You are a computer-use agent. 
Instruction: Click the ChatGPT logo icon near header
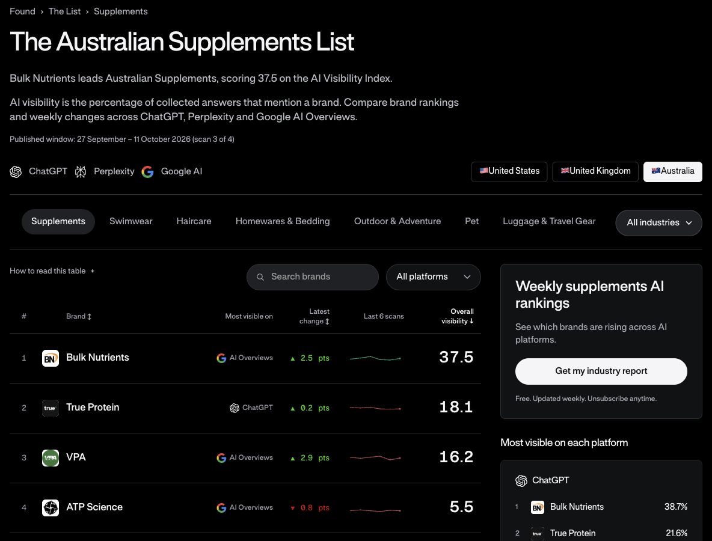16,171
